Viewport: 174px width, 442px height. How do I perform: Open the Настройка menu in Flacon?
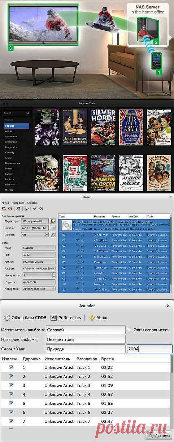click(x=18, y=203)
